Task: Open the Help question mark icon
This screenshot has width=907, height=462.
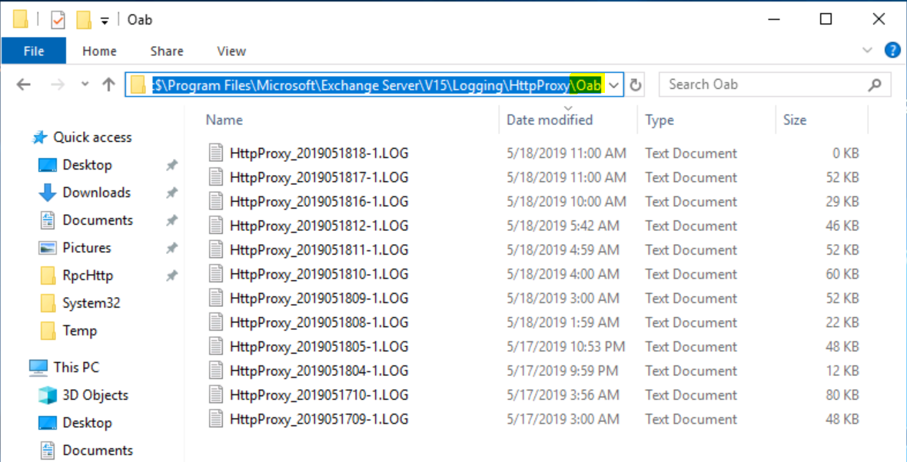Action: click(893, 50)
